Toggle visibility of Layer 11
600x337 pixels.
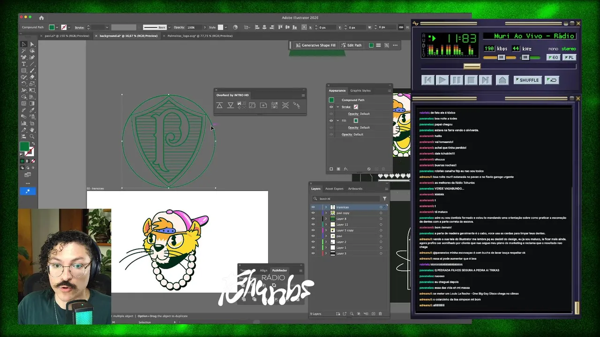(x=313, y=225)
